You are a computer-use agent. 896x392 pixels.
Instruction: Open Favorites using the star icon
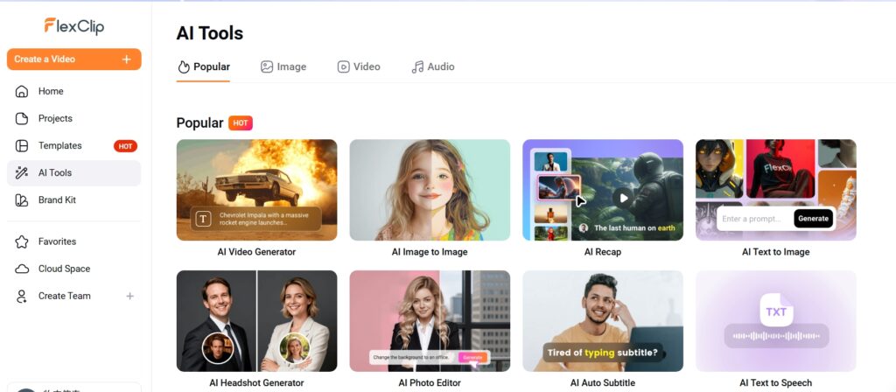[x=22, y=241]
